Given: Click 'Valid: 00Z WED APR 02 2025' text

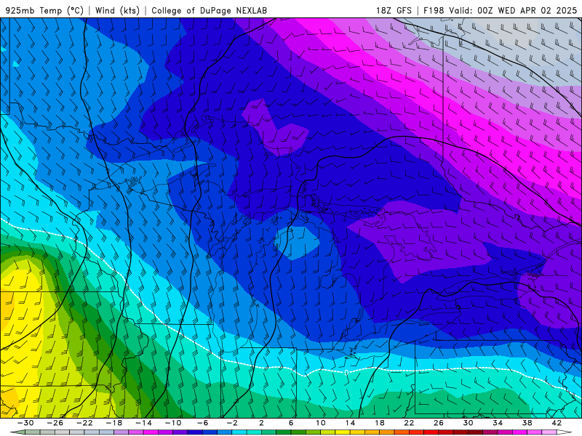Looking at the screenshot, I should pyautogui.click(x=513, y=10).
